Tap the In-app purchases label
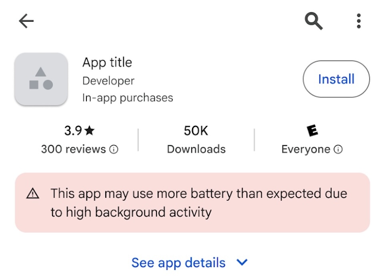 point(127,97)
